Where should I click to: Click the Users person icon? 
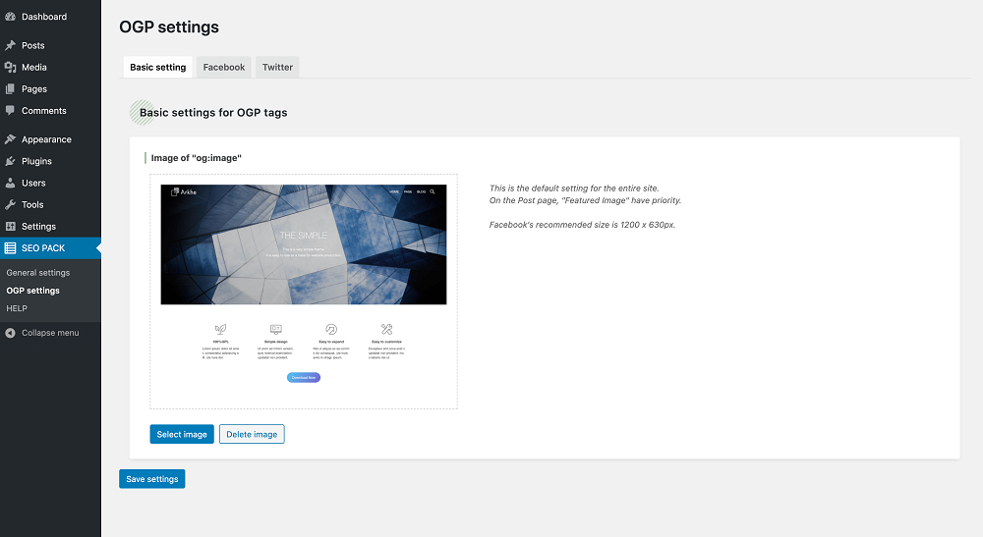(x=10, y=183)
